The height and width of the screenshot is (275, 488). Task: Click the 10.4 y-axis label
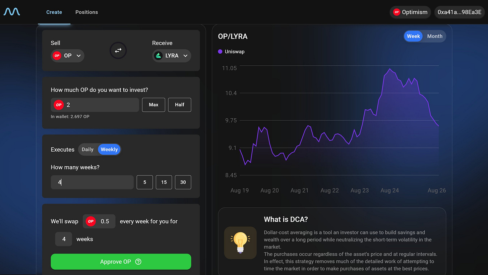tap(231, 93)
